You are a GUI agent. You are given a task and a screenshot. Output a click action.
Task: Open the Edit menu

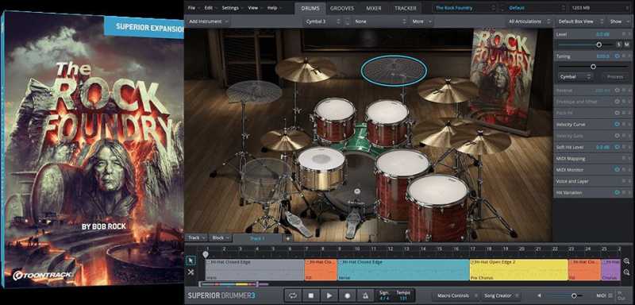[210, 8]
